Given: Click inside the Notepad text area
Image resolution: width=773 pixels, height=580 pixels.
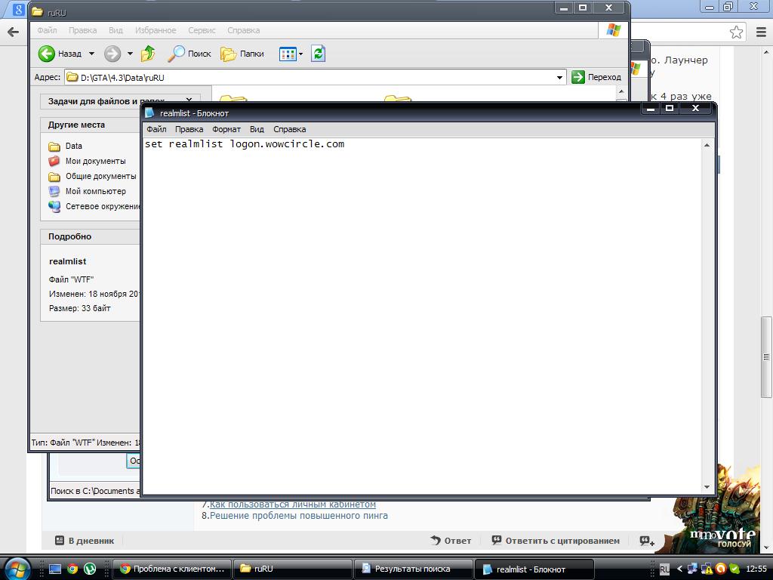Looking at the screenshot, I should pyautogui.click(x=423, y=302).
